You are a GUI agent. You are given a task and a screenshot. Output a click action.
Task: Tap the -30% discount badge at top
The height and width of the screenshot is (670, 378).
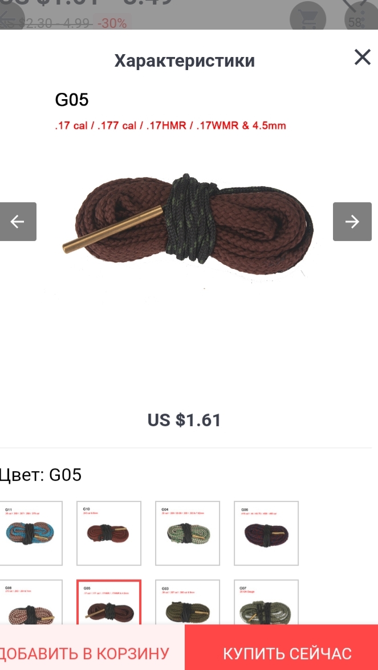pyautogui.click(x=112, y=23)
